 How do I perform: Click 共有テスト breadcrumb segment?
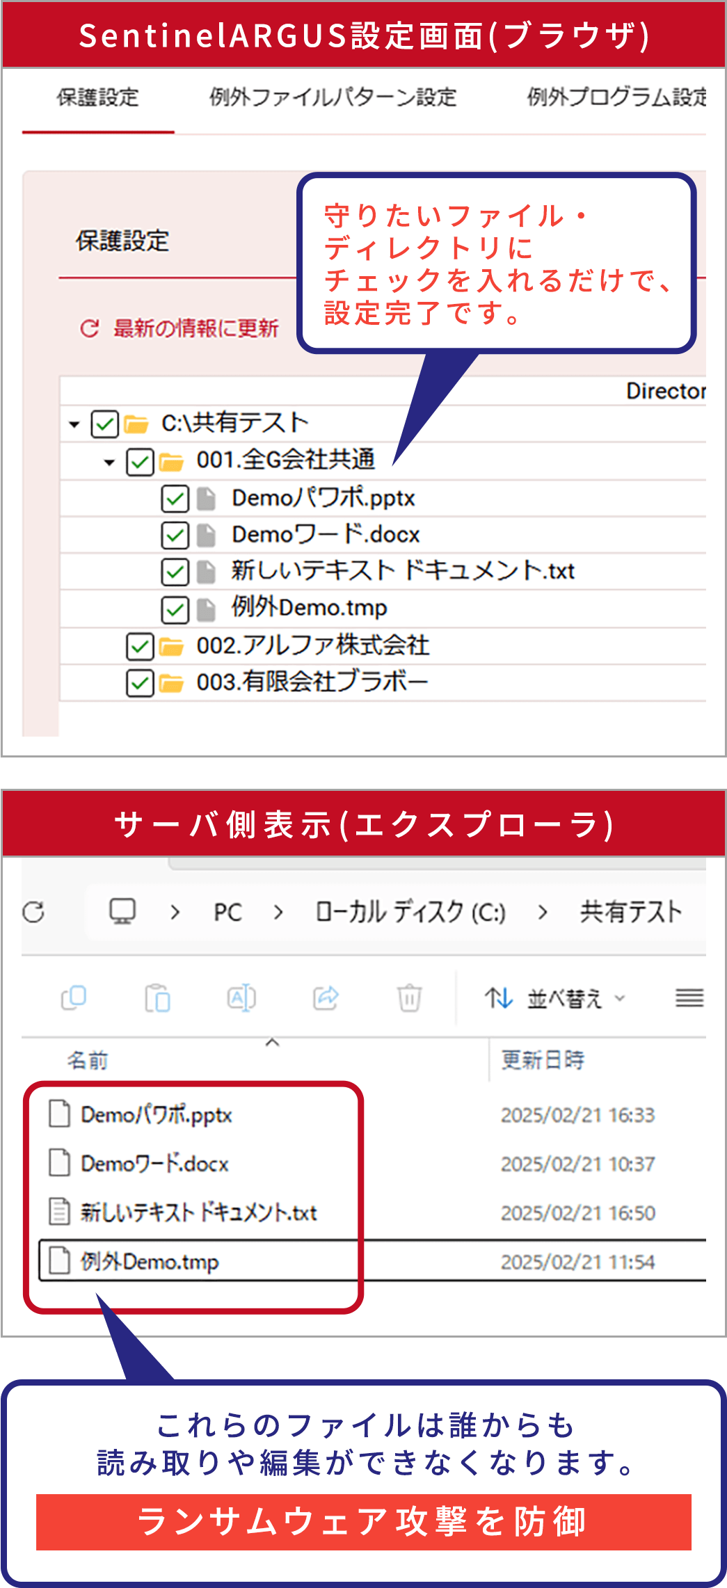click(x=631, y=911)
